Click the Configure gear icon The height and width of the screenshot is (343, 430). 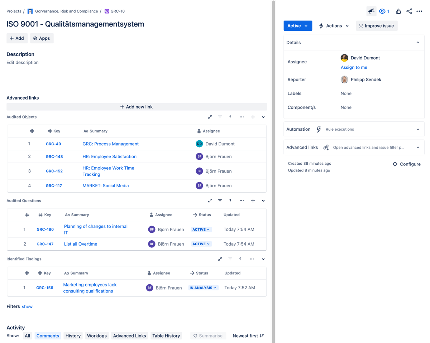(395, 164)
